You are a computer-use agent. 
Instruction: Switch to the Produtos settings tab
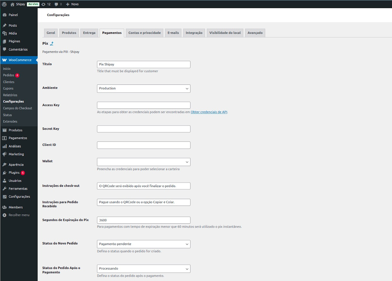69,33
